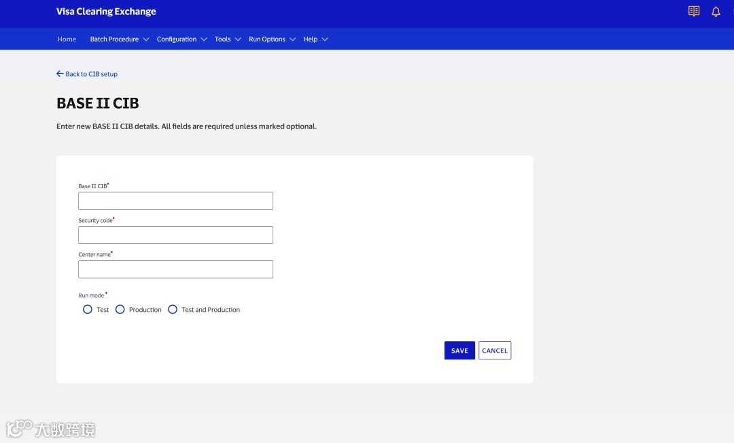Choose Test and Production run mode

[x=173, y=309]
